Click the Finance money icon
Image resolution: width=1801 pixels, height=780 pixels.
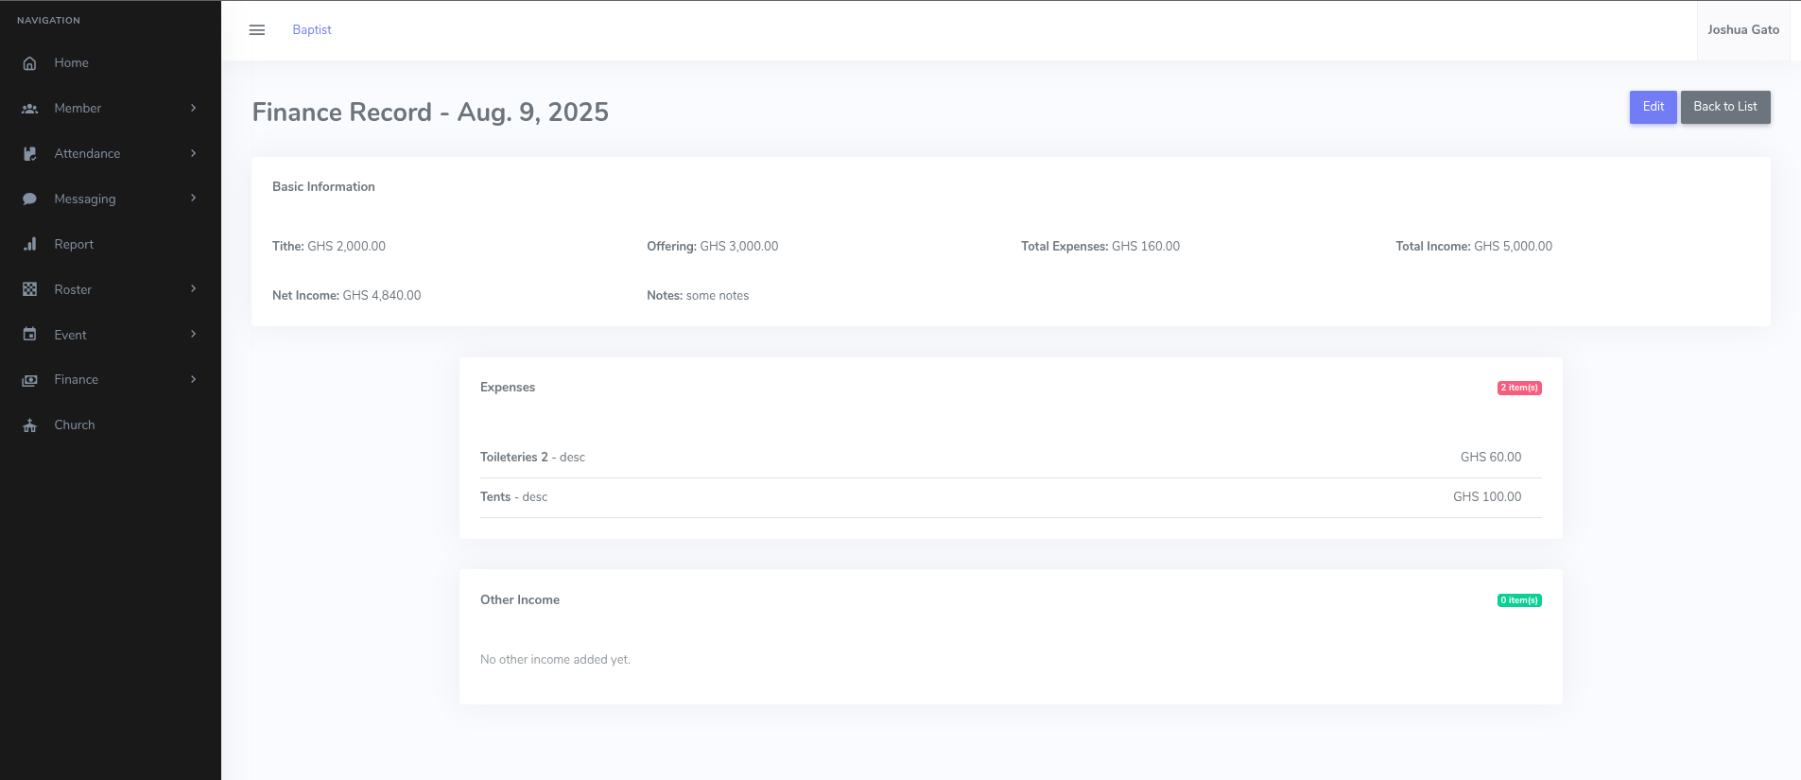[29, 380]
